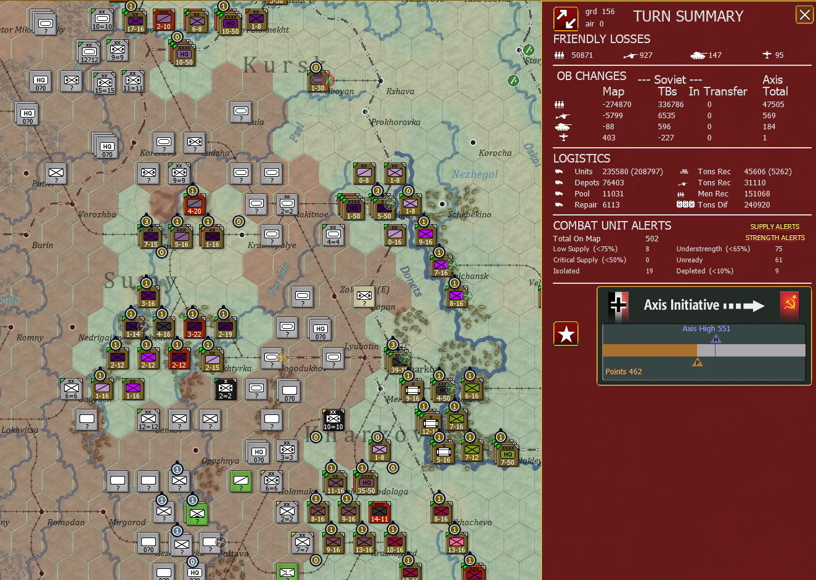Select the black 2=2 Axis counter
The image size is (816, 580).
225,389
